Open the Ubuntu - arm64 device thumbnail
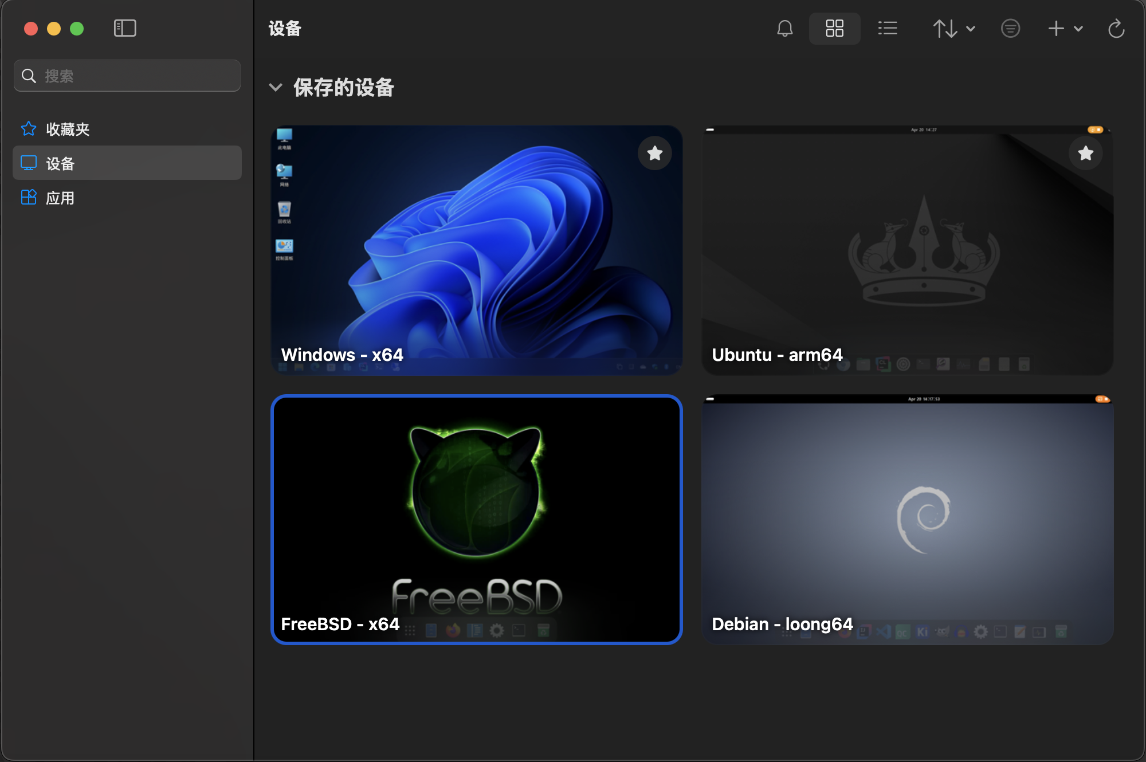Viewport: 1146px width, 762px height. click(x=908, y=250)
